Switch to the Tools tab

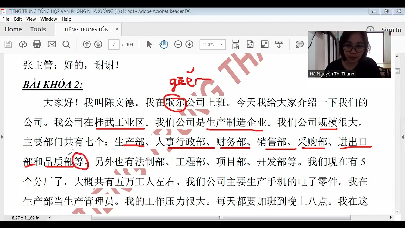(x=38, y=29)
